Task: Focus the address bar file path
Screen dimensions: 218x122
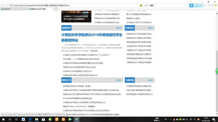Action: [41, 5]
